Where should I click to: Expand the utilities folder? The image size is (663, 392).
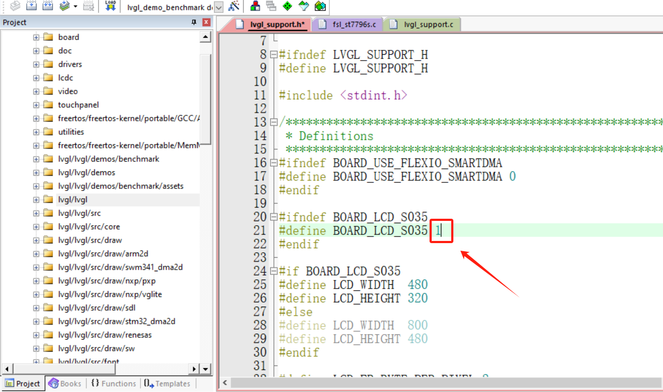tap(36, 132)
